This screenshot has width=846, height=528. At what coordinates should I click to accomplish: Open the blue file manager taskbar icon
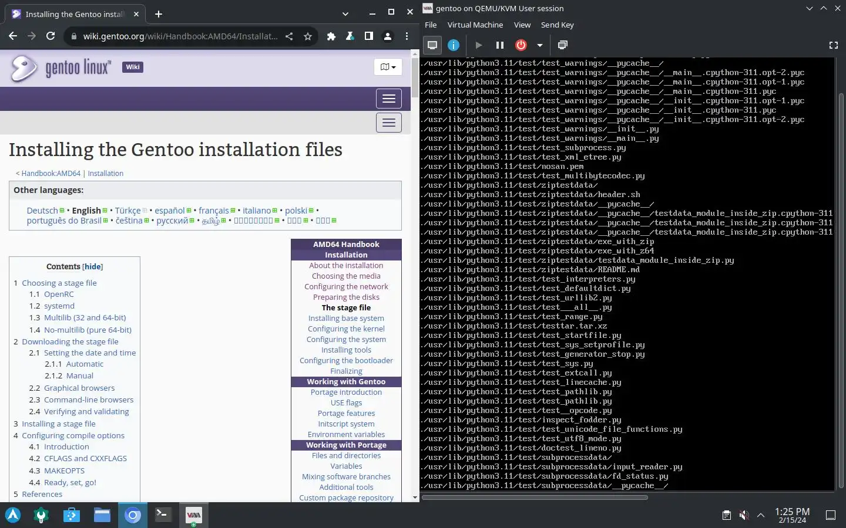pos(102,515)
